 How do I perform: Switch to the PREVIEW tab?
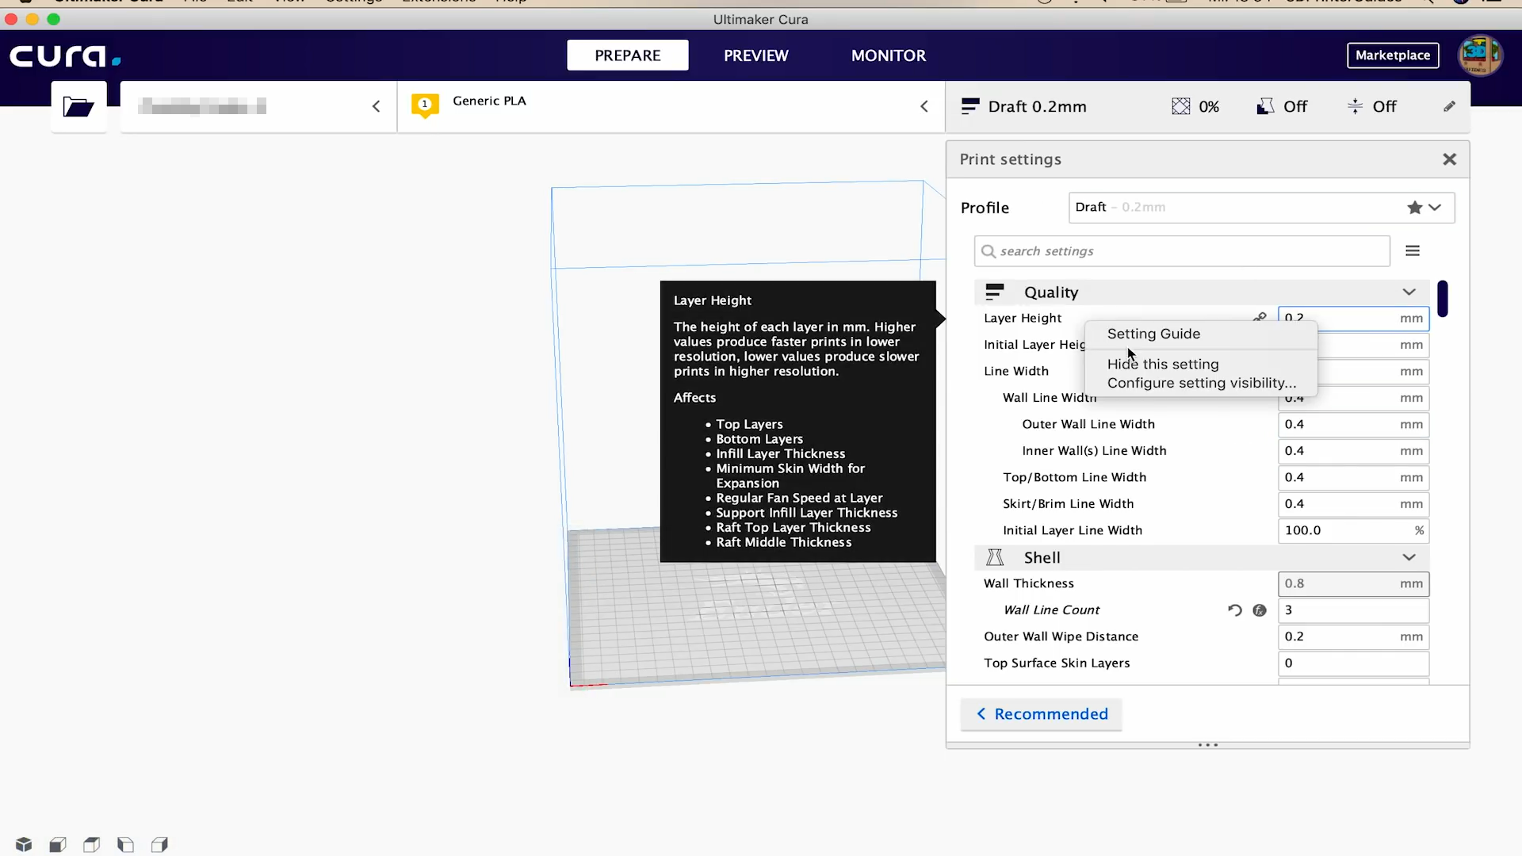pos(755,55)
